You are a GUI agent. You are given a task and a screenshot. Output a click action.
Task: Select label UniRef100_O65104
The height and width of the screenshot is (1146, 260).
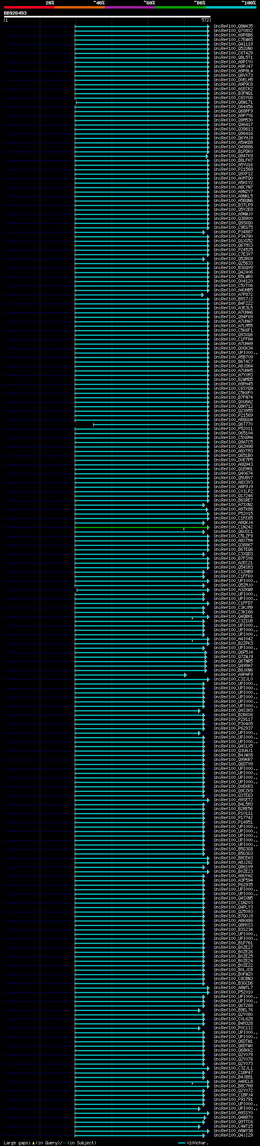coord(233,433)
